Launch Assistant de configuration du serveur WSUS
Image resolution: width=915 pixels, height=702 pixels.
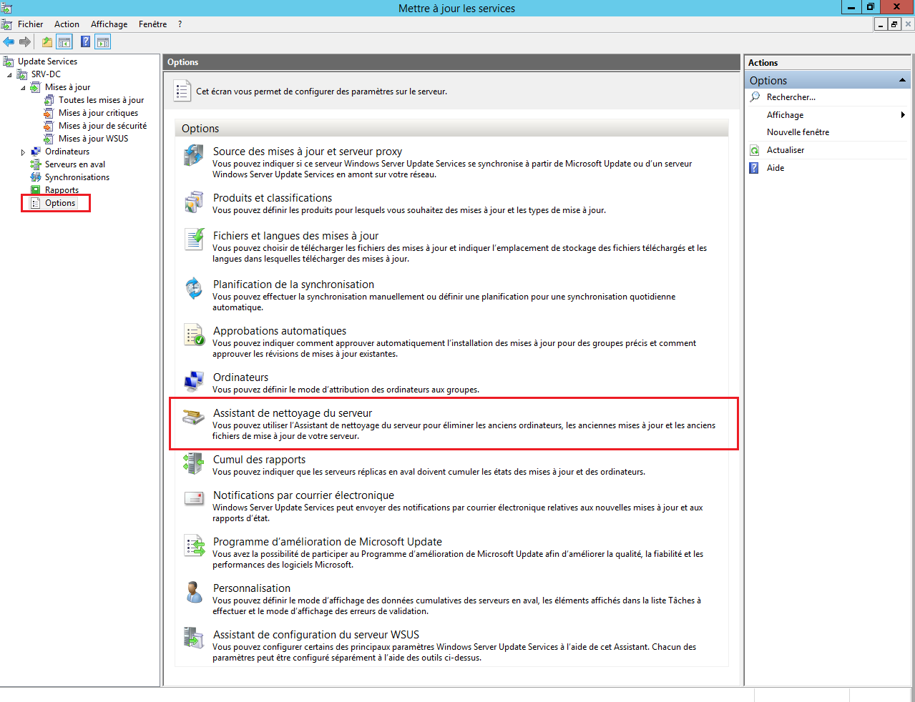tap(316, 635)
